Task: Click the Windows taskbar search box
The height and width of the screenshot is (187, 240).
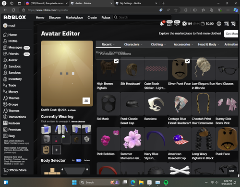Action: 99,182
